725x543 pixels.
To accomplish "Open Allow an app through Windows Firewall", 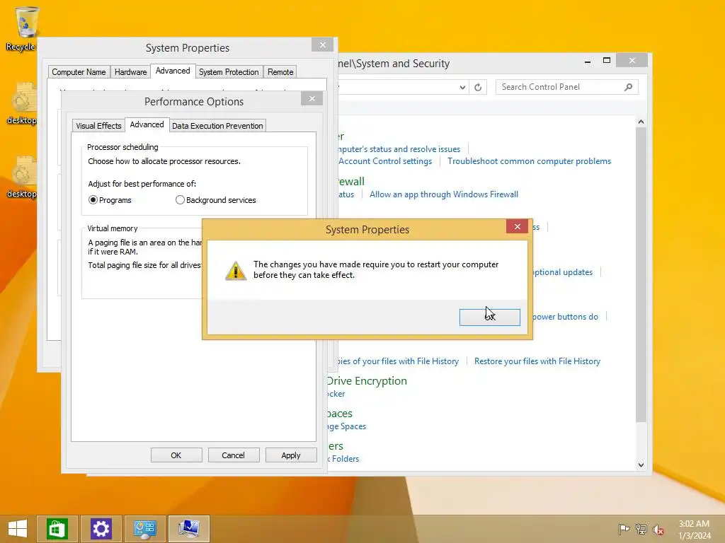I will (x=443, y=194).
